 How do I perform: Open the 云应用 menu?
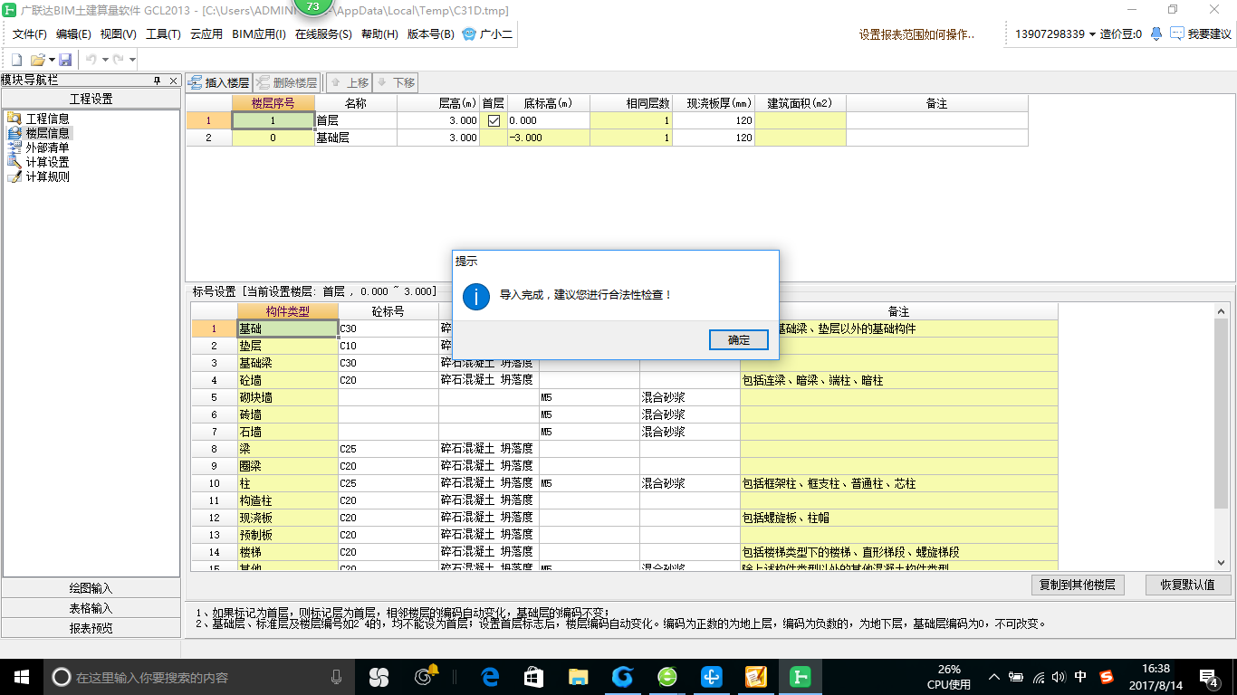[x=206, y=34]
